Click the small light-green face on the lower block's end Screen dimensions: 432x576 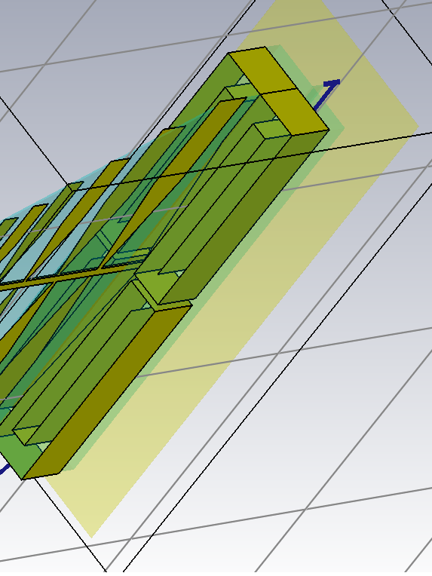(x=26, y=436)
